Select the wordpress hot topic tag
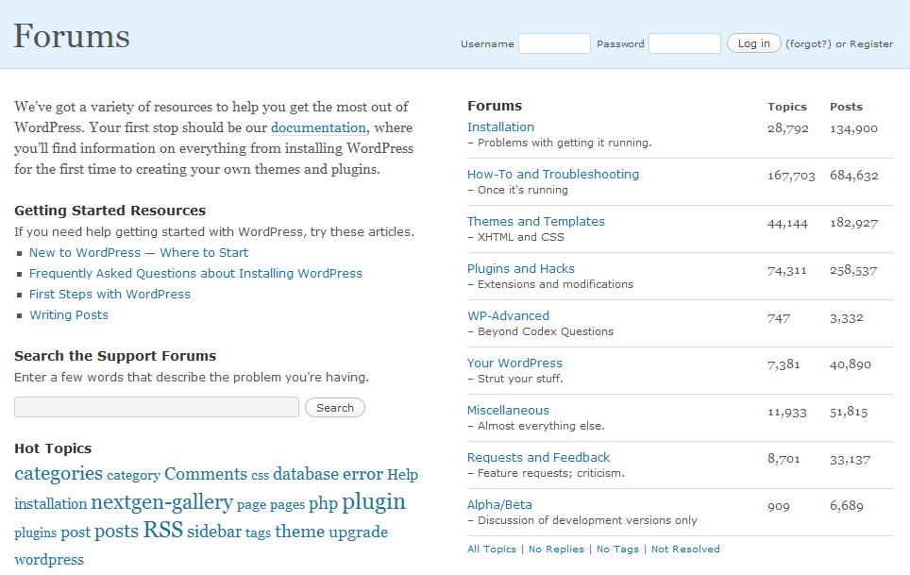 point(49,560)
